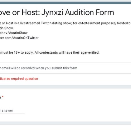This screenshot has width=131, height=131.
Task: Click the gray divider between header and question cards
Action: (x=65, y=87)
